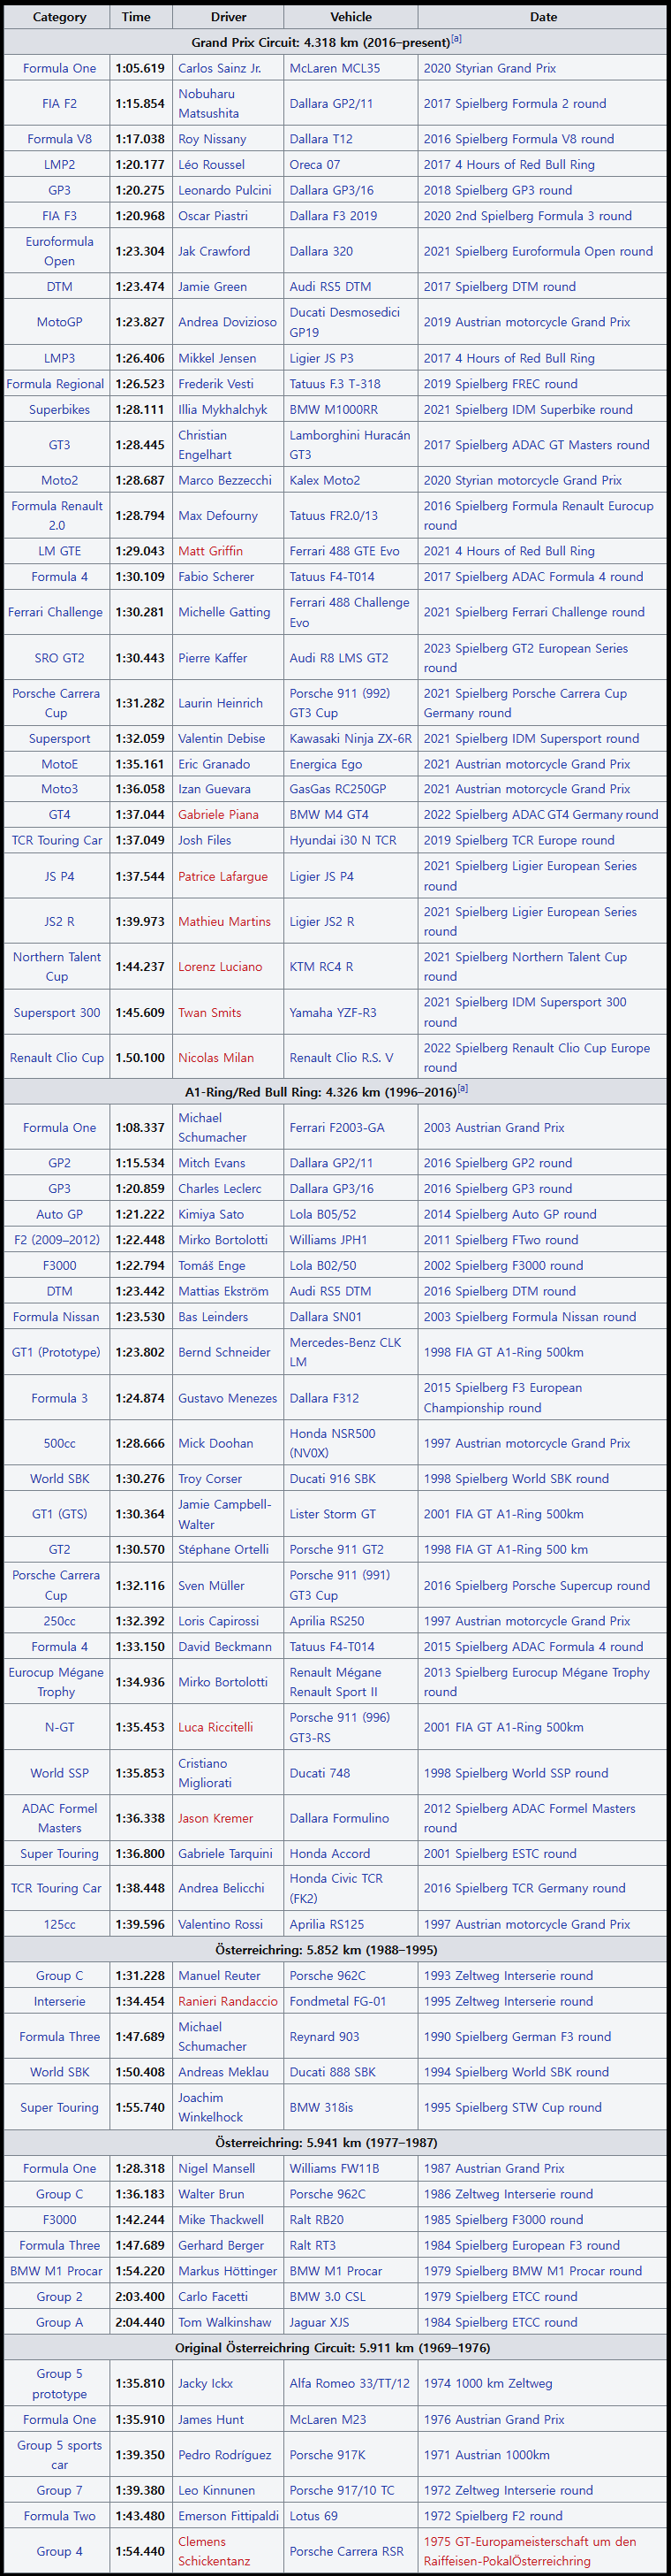Open Williams FW11B vehicle link
This screenshot has width=671, height=2576.
[334, 2169]
